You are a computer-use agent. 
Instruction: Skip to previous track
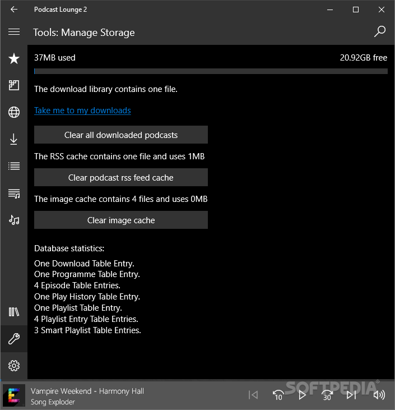pyautogui.click(x=253, y=395)
